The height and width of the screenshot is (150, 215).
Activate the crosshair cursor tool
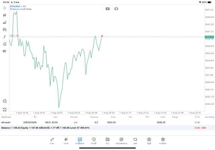click(x=4, y=8)
